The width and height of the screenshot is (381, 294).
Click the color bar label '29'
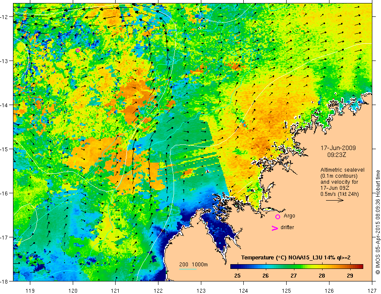(350, 275)
